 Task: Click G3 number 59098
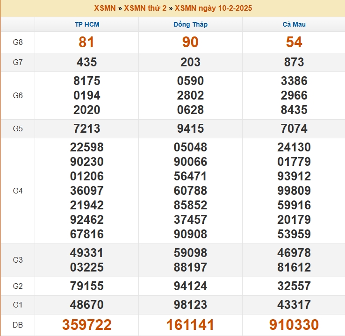pyautogui.click(x=190, y=253)
